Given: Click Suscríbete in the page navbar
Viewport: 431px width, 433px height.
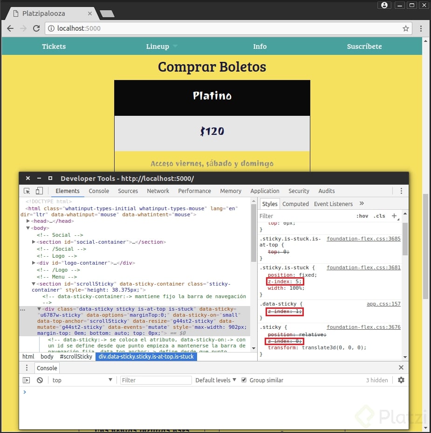Looking at the screenshot, I should pos(364,47).
